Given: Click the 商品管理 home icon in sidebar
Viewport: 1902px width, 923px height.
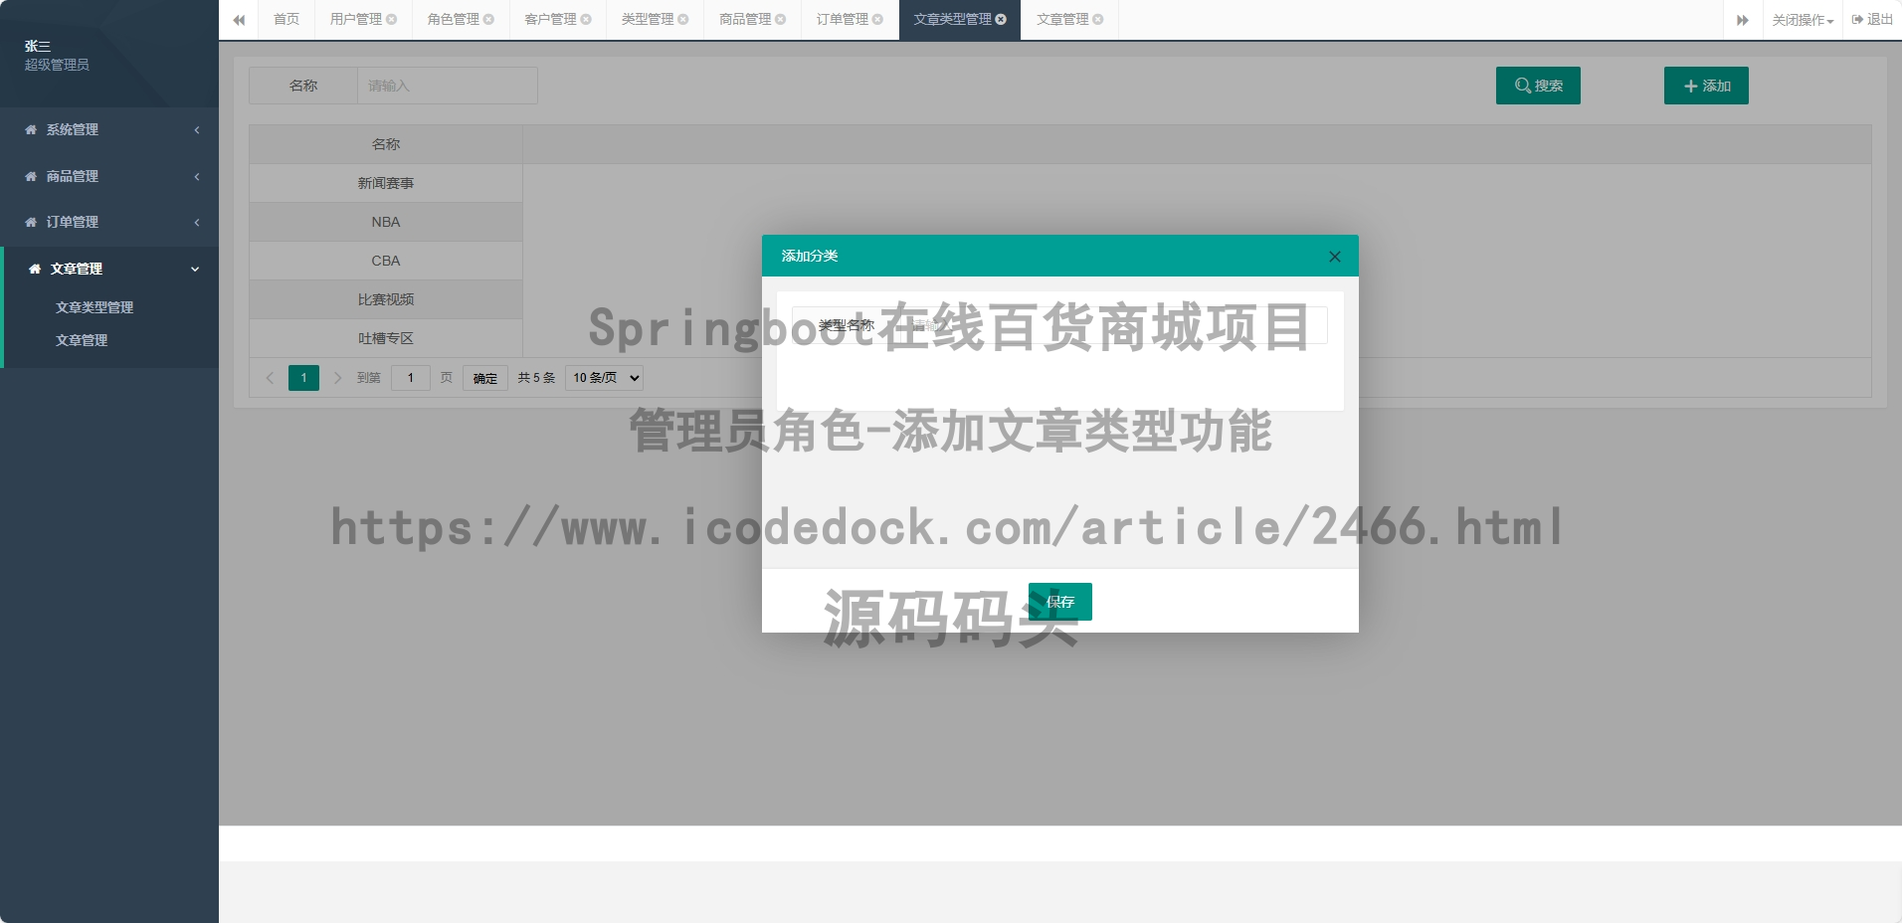Looking at the screenshot, I should pos(31,176).
